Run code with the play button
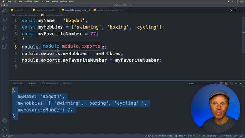The image size is (245, 138). pos(231,10)
